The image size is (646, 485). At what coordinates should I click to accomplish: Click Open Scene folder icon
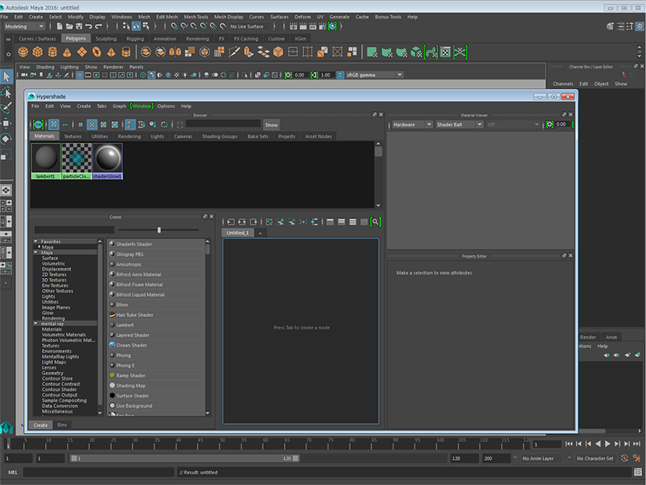pos(69,26)
